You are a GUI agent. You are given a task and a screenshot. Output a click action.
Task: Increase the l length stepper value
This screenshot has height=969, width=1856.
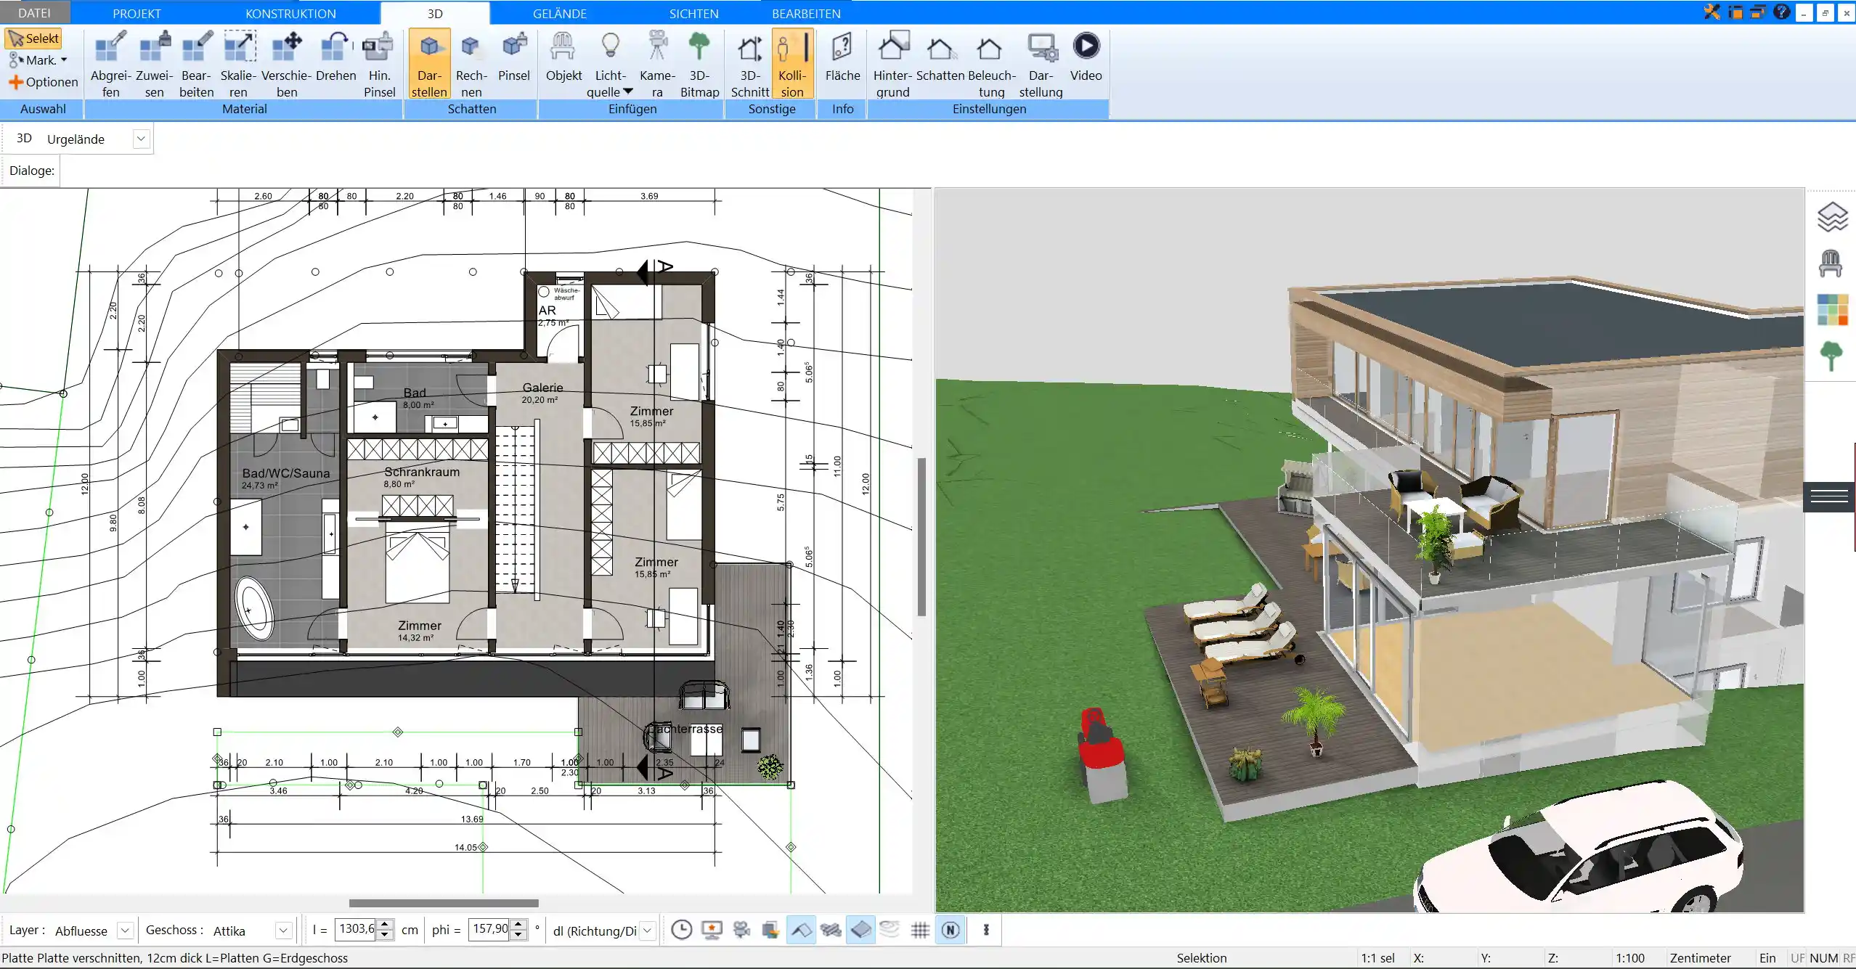coord(386,924)
